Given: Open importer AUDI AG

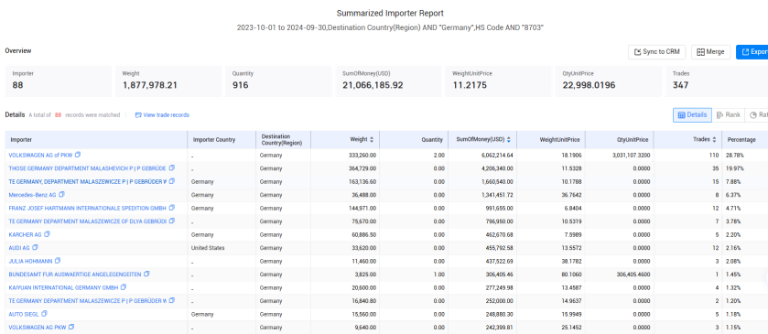Looking at the screenshot, I should [19, 247].
